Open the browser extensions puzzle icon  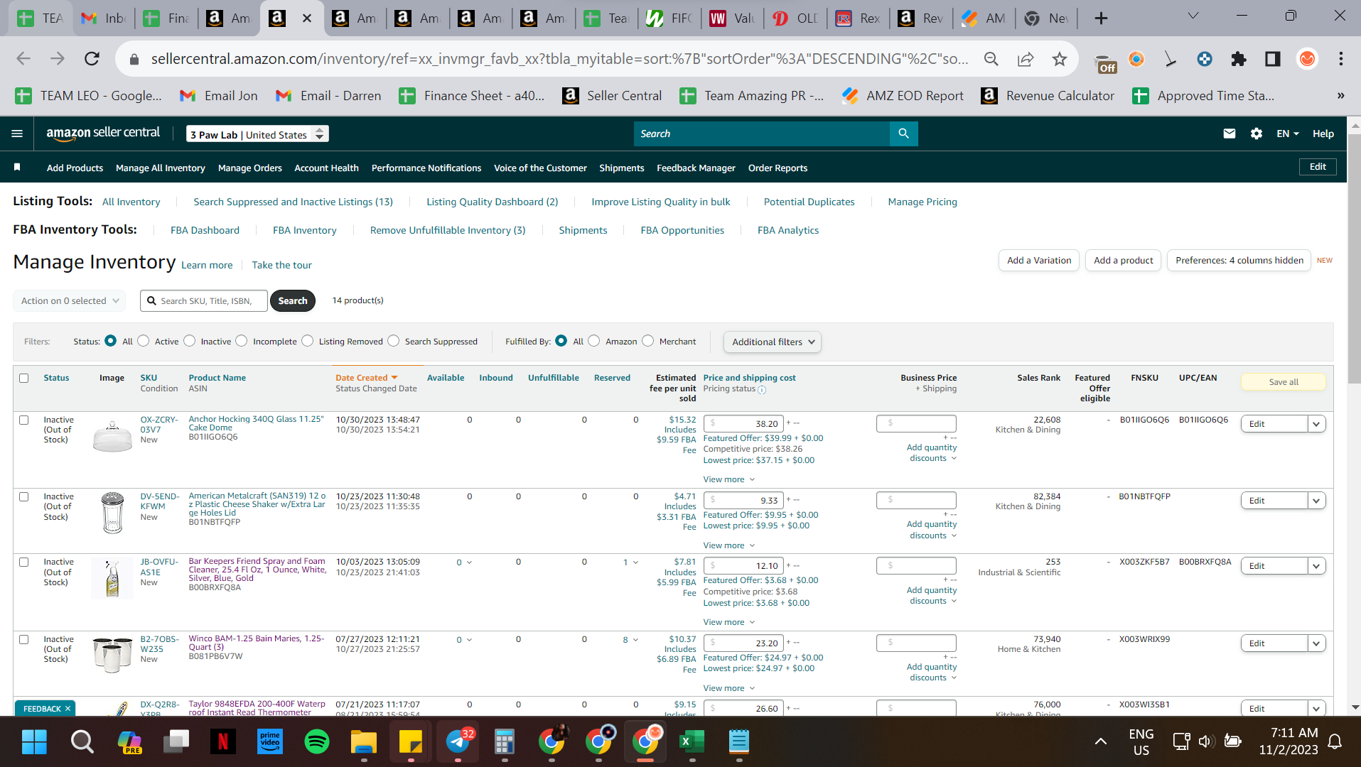pyautogui.click(x=1239, y=59)
